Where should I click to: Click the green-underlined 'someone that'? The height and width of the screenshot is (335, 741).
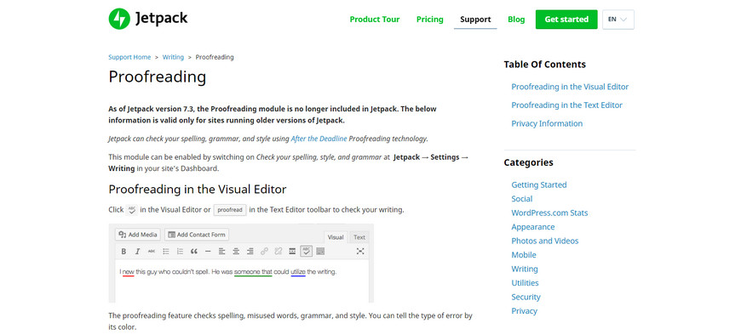(253, 272)
